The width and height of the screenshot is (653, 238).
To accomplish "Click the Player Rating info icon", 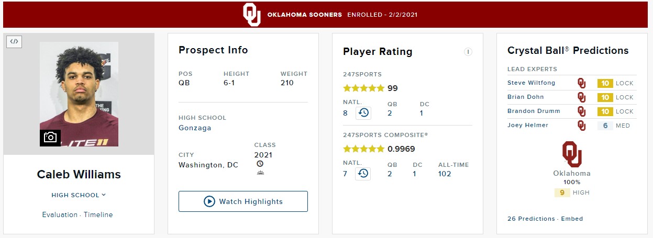I will click(x=468, y=52).
